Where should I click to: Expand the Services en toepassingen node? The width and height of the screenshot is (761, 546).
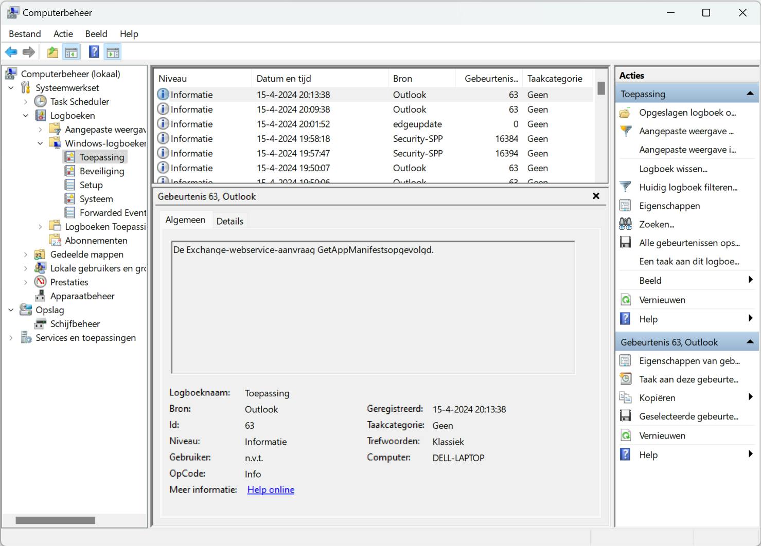[x=11, y=338]
